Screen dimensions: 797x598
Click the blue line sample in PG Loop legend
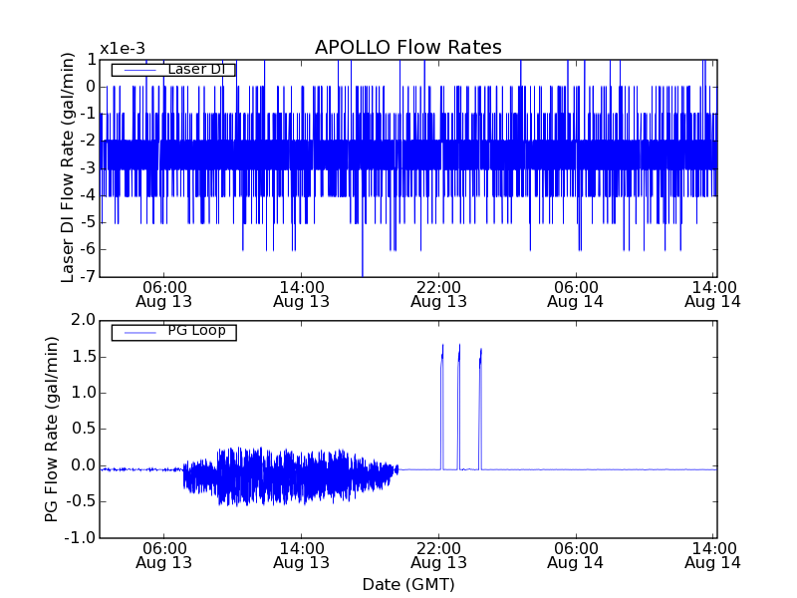[140, 333]
